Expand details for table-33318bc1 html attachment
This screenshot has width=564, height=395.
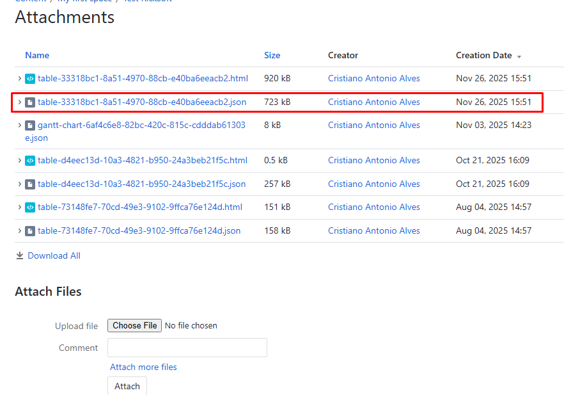pos(20,79)
